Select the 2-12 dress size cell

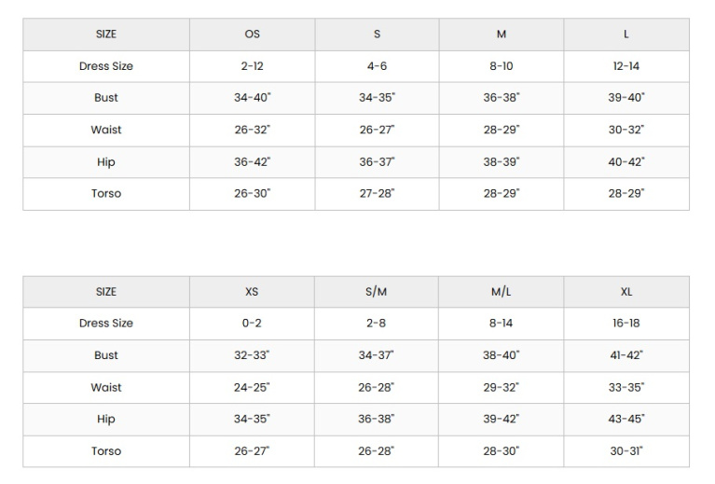click(252, 66)
